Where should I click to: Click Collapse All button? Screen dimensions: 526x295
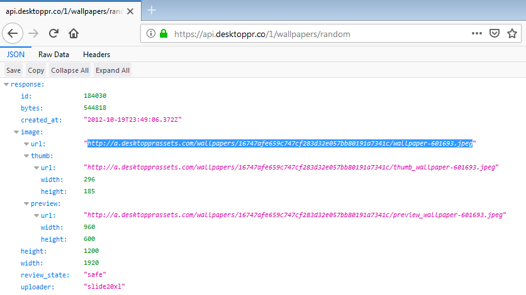(x=70, y=70)
